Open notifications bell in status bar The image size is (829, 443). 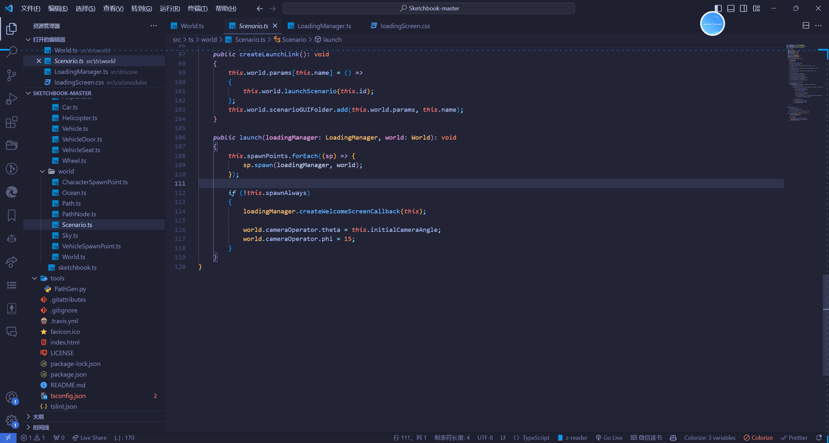pyautogui.click(x=819, y=437)
